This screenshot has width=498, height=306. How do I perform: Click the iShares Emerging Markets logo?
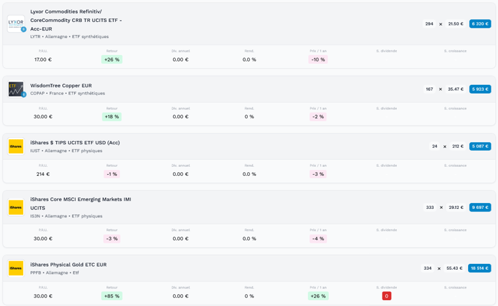click(16, 207)
